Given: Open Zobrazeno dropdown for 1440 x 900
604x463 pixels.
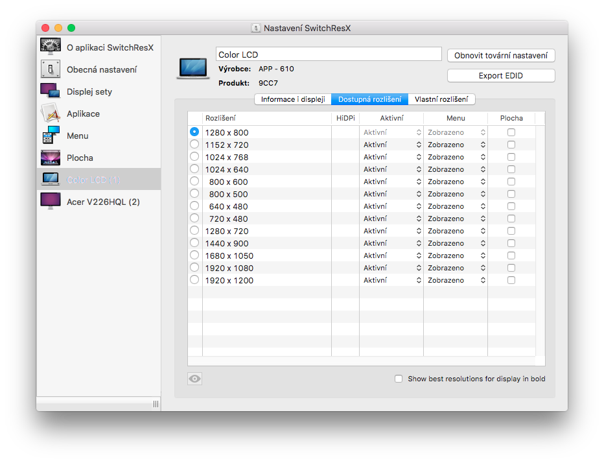Looking at the screenshot, I should click(456, 243).
